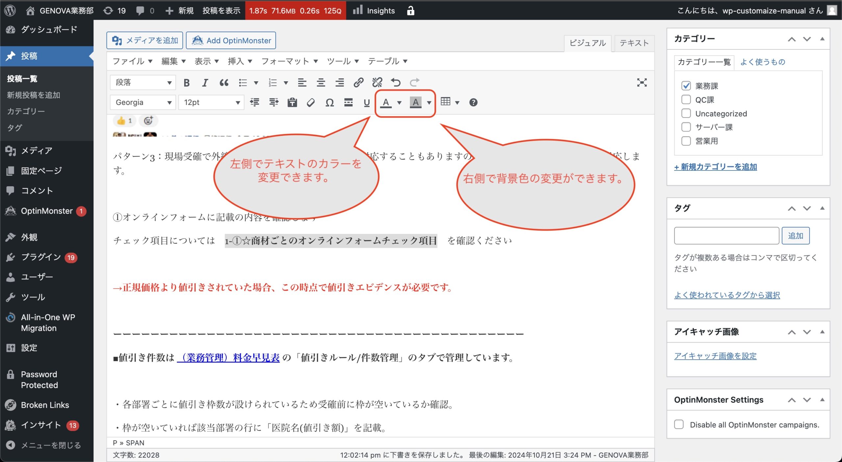Open the 12pt font size dropdown
The height and width of the screenshot is (462, 842).
point(211,103)
